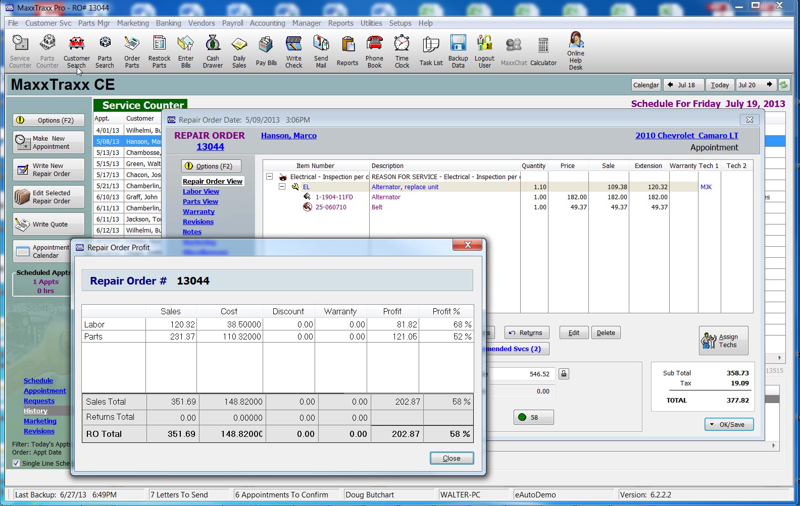Open the Phone Book
Viewport: 800px width, 506px height.
click(x=375, y=51)
